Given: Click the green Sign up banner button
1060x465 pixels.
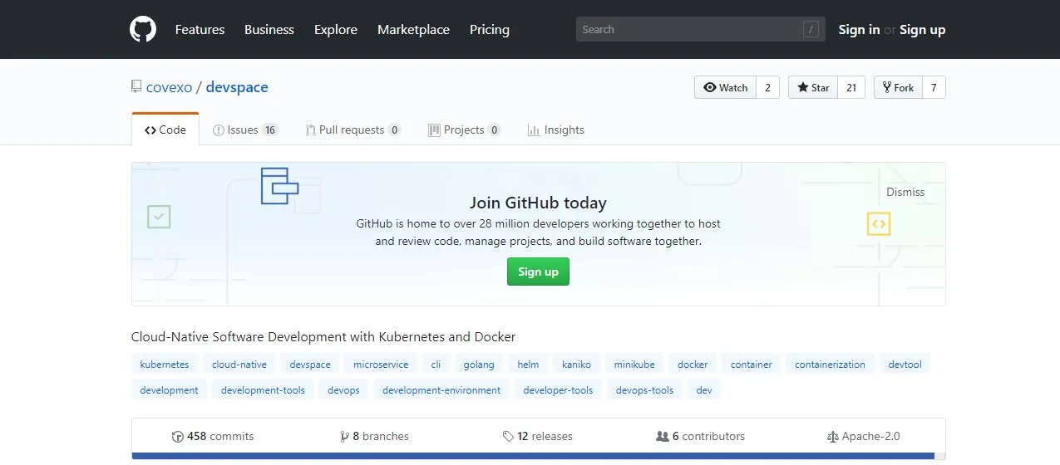Looking at the screenshot, I should pyautogui.click(x=538, y=272).
